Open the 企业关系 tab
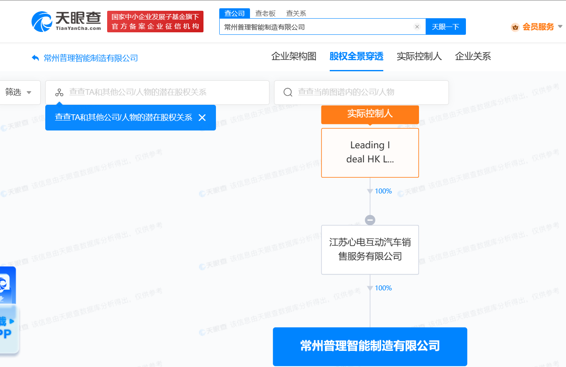Screen dimensions: 566x367 [x=473, y=56]
